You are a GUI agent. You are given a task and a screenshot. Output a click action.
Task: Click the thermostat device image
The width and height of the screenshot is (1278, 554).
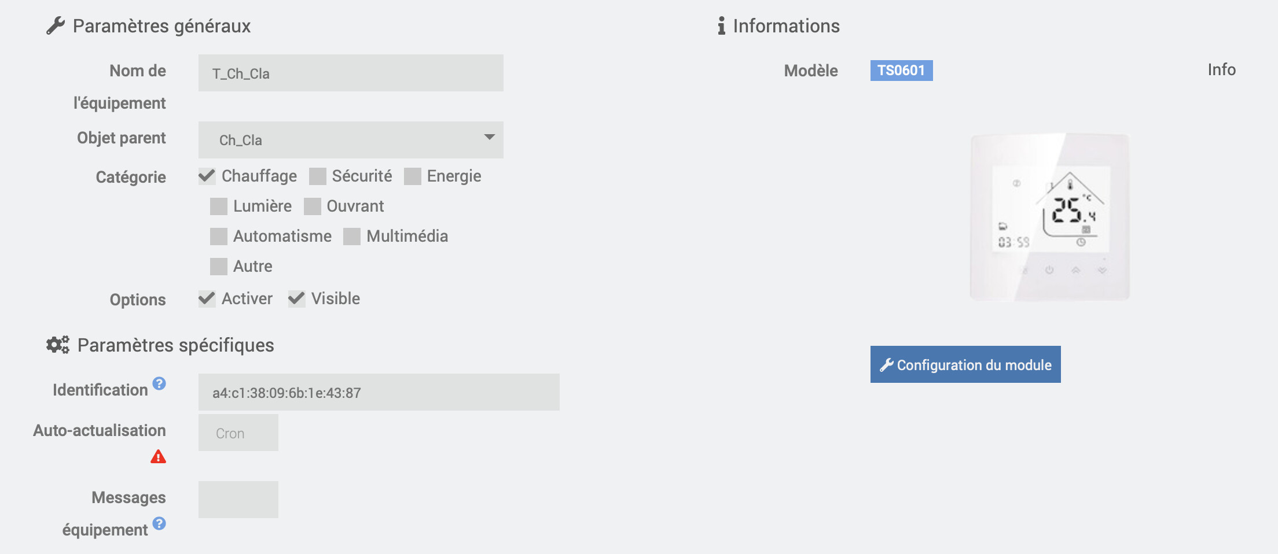[1050, 217]
